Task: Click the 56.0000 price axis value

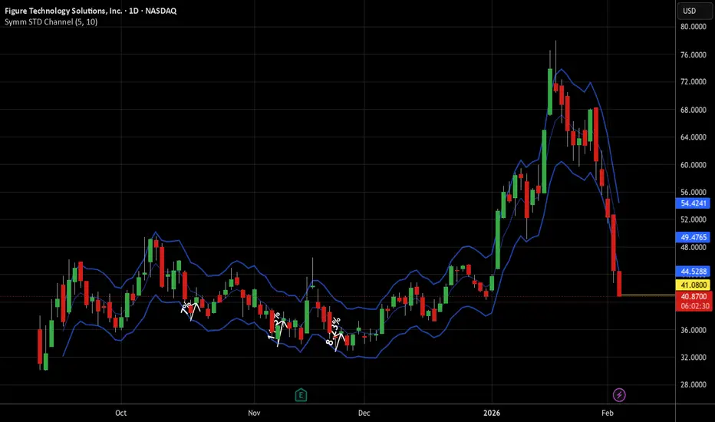Action: (693, 192)
